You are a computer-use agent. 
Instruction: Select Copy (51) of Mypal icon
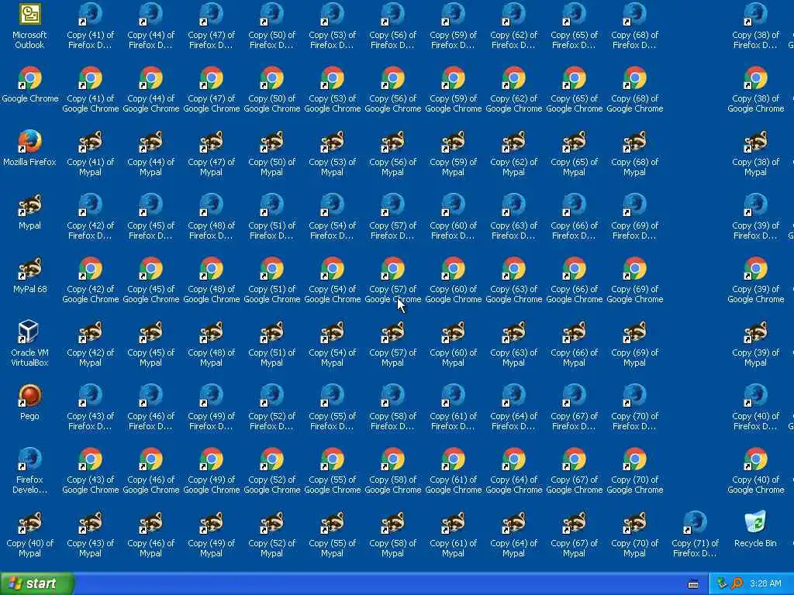[271, 332]
